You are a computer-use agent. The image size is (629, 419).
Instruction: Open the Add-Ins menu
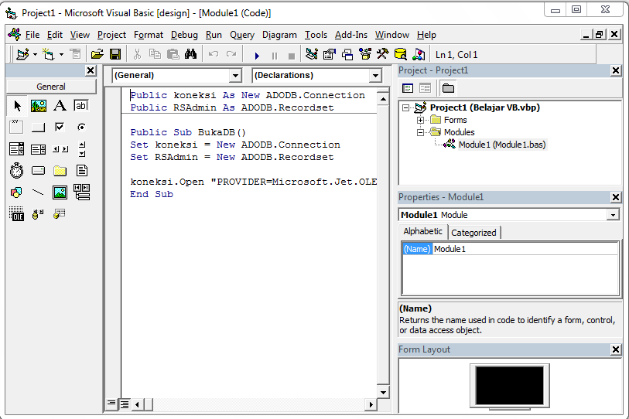(x=351, y=35)
